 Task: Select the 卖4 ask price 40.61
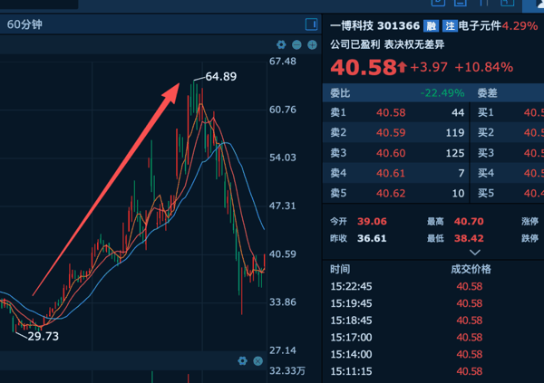point(391,173)
